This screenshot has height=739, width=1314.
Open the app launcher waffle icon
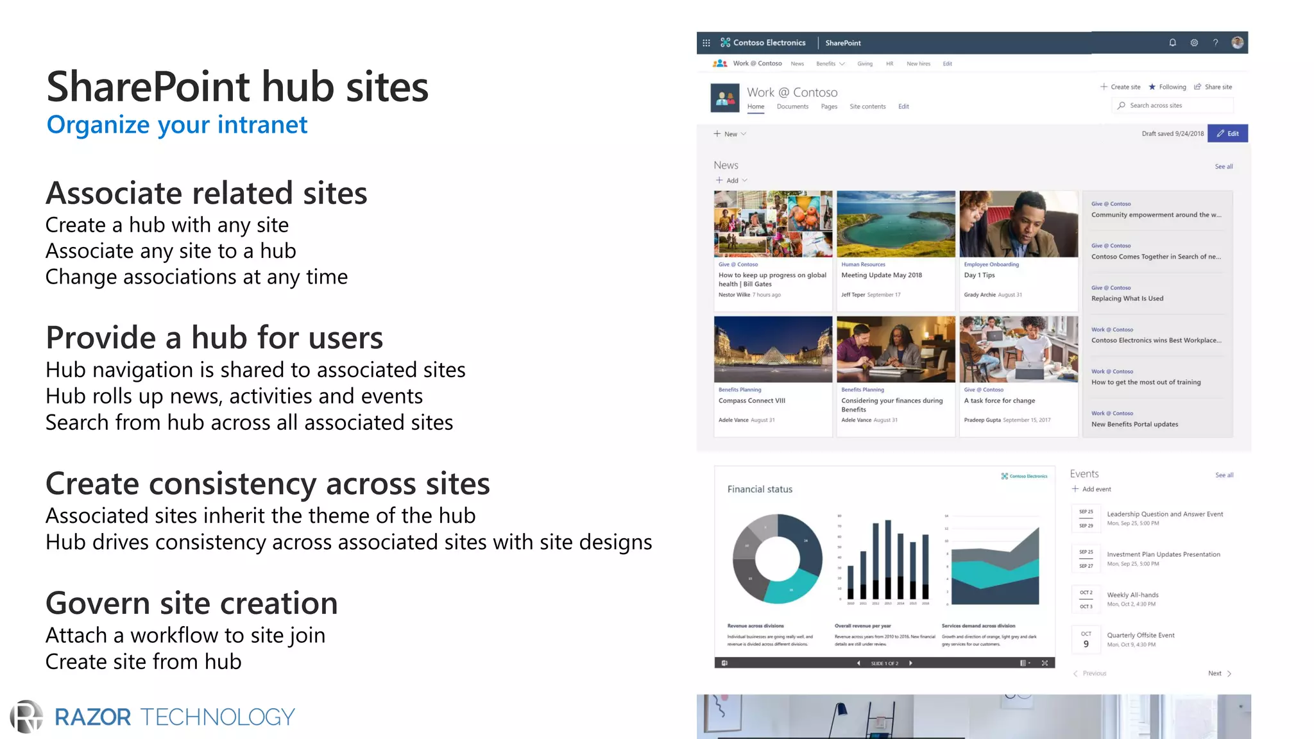click(x=706, y=43)
